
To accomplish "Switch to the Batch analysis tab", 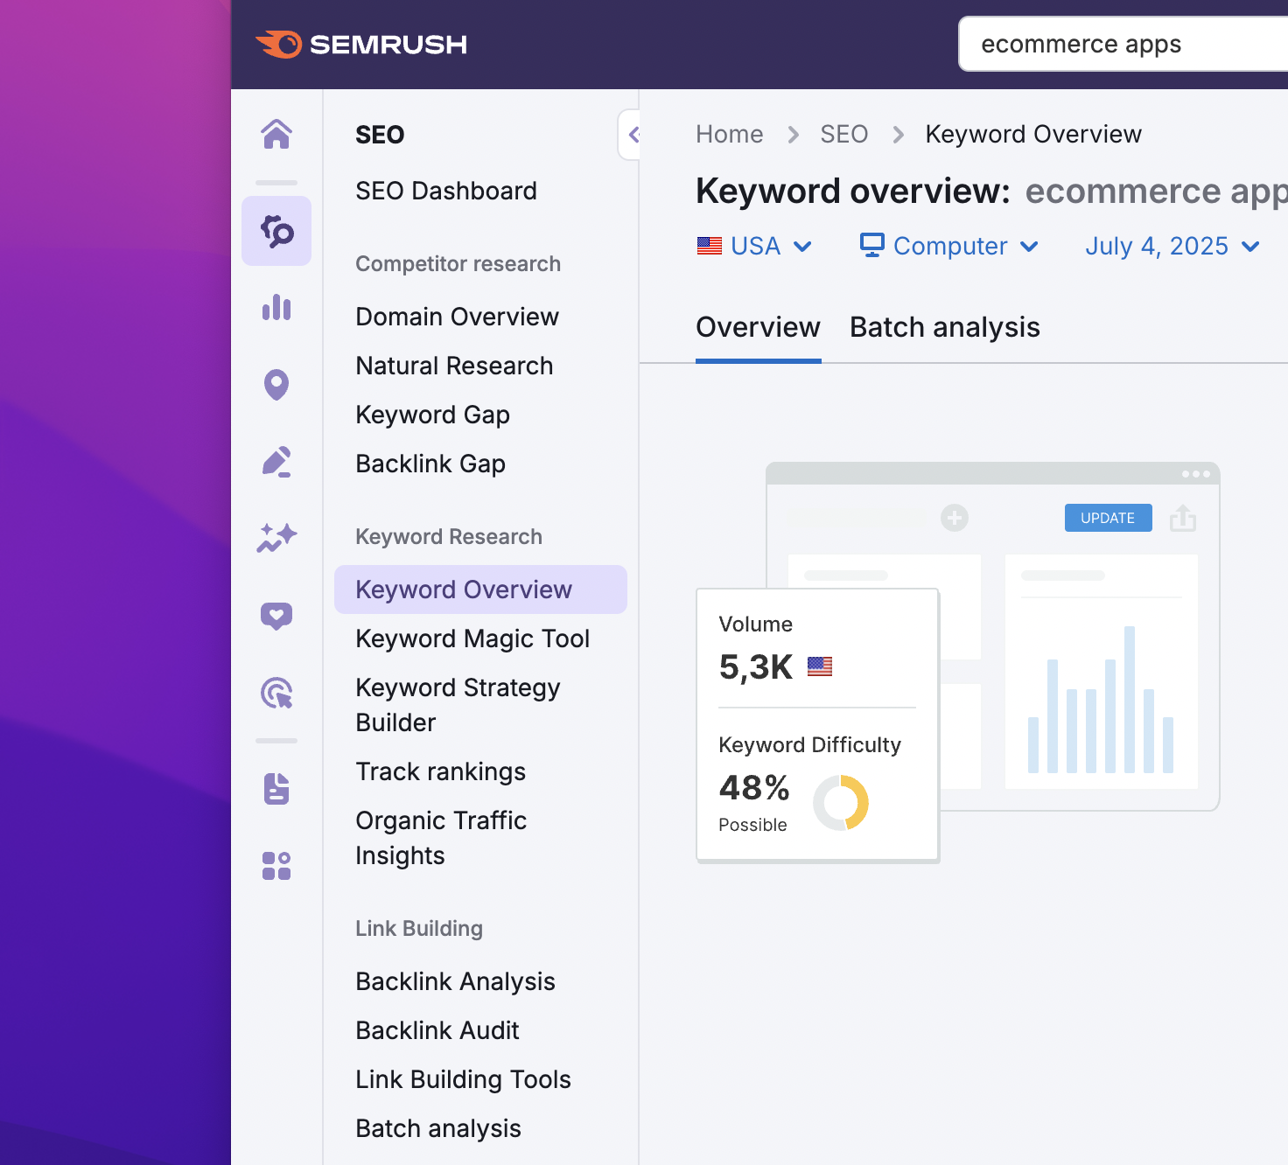I will [945, 327].
